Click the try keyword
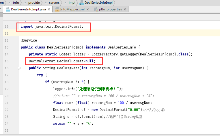 click(40, 75)
